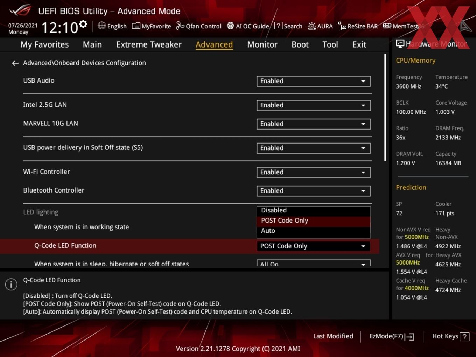Click Last Modified button
This screenshot has height=357, width=476.
(x=333, y=336)
